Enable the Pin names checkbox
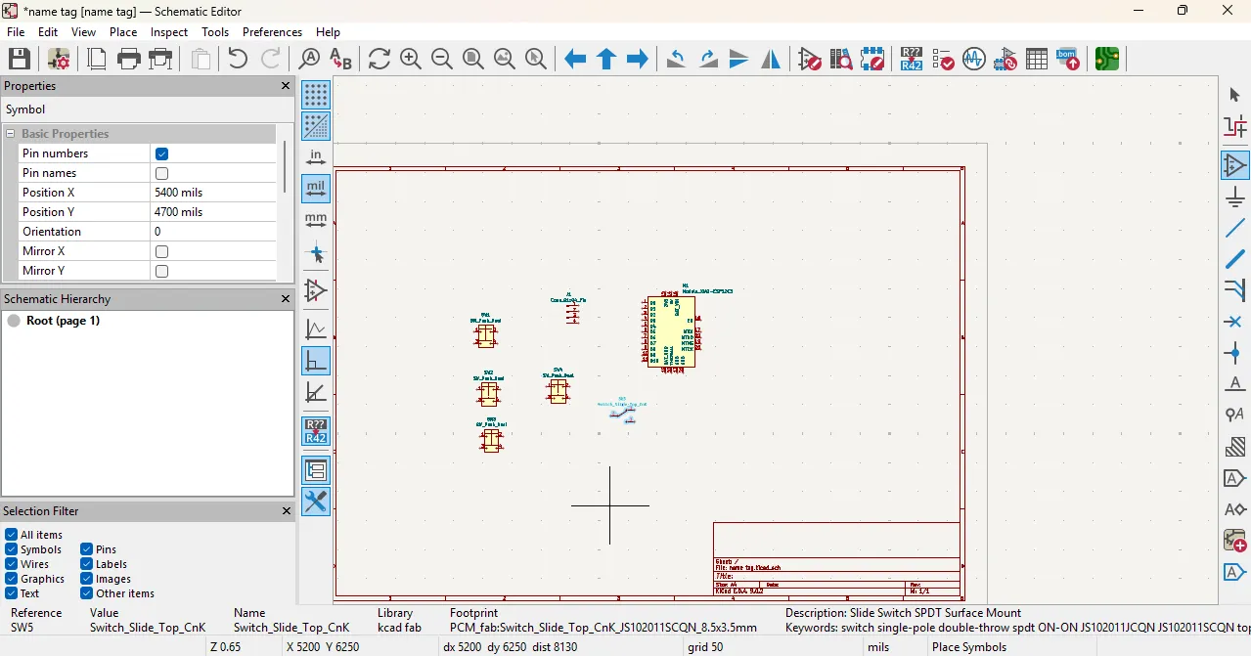1251x656 pixels. click(162, 173)
